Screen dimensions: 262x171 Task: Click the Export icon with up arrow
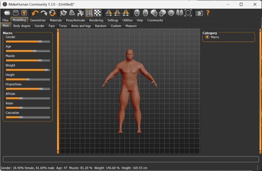click(x=24, y=13)
